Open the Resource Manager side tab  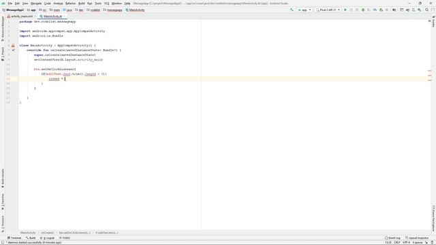3,29
